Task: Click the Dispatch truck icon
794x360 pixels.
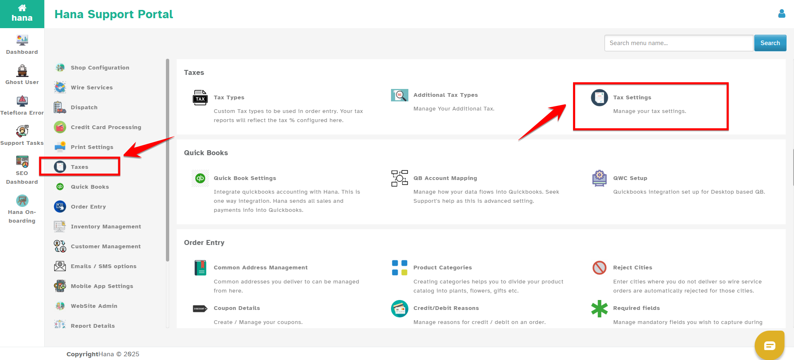Action: 60,107
